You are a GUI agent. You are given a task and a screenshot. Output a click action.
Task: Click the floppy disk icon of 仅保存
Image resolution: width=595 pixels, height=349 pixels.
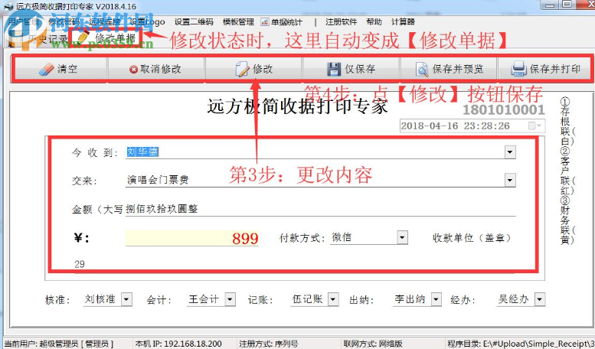334,69
